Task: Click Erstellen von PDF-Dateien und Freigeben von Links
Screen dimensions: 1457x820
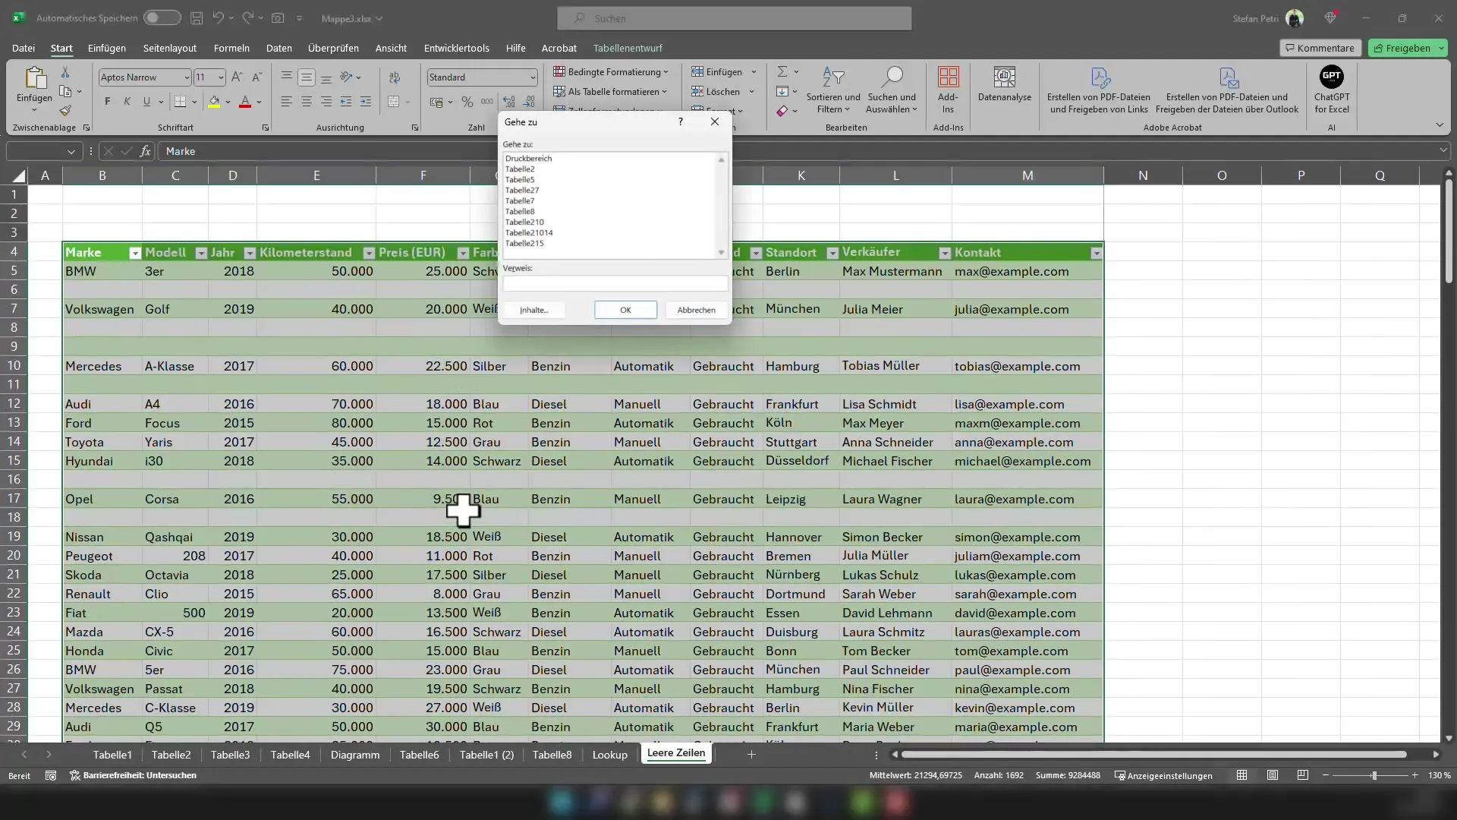Action: pos(1099,90)
